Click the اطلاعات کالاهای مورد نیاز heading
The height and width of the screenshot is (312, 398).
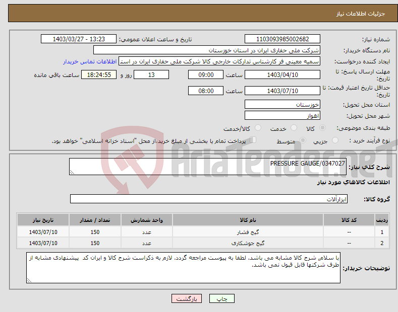(353, 182)
